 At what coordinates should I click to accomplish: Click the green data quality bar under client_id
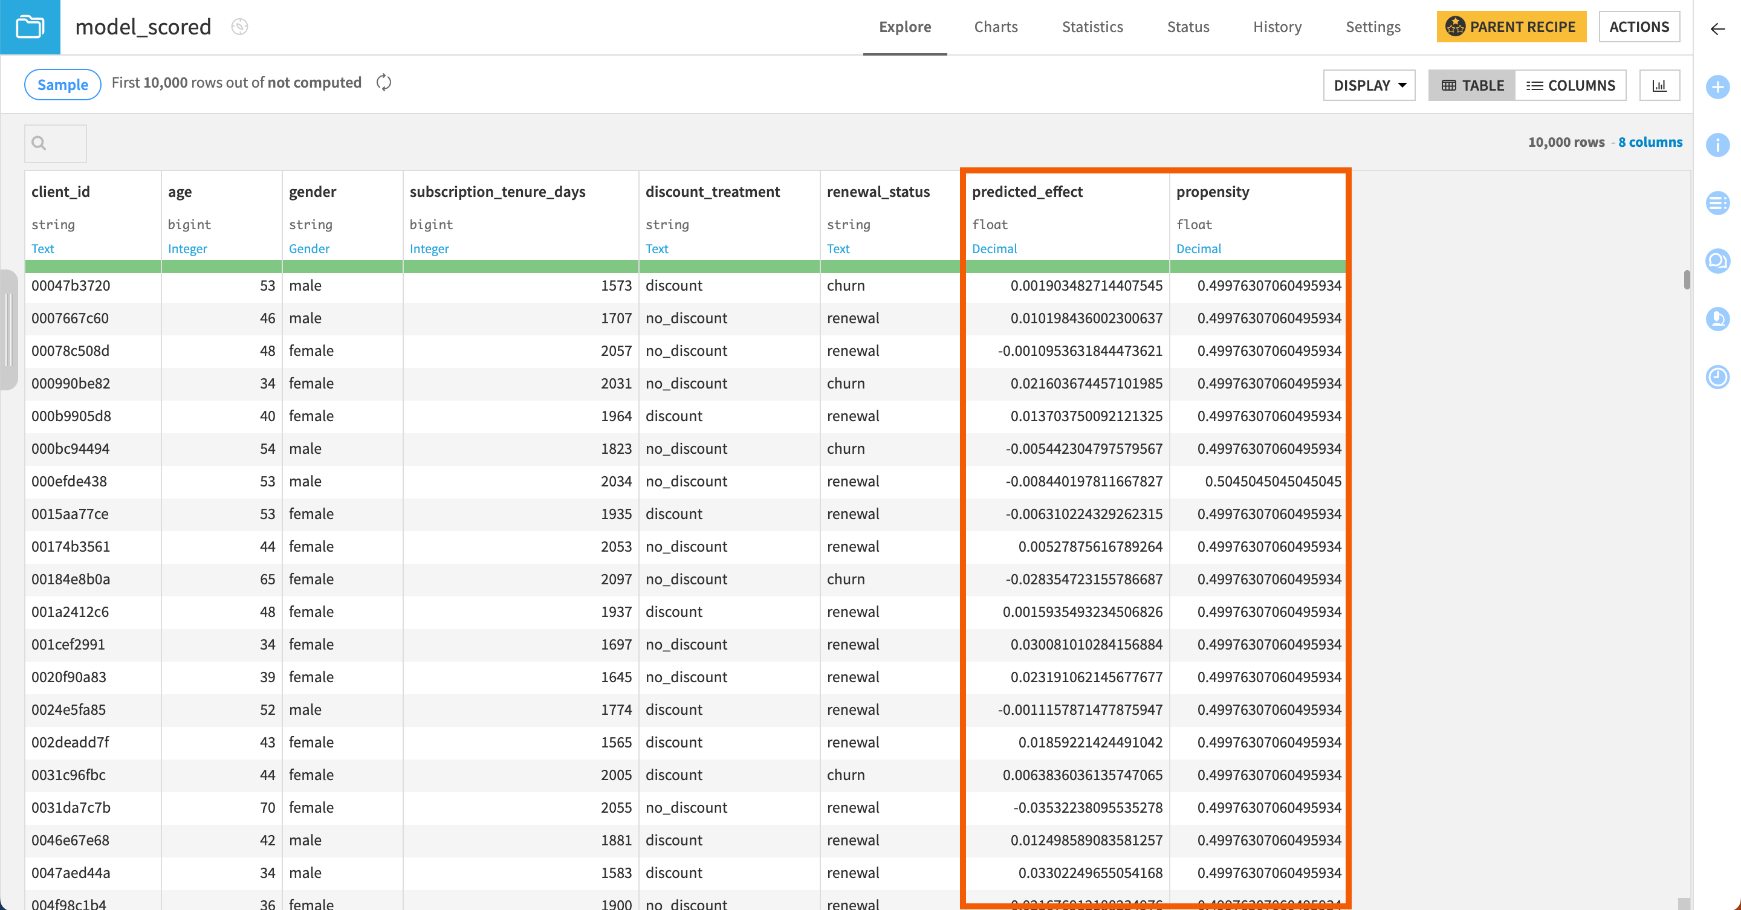(x=92, y=267)
